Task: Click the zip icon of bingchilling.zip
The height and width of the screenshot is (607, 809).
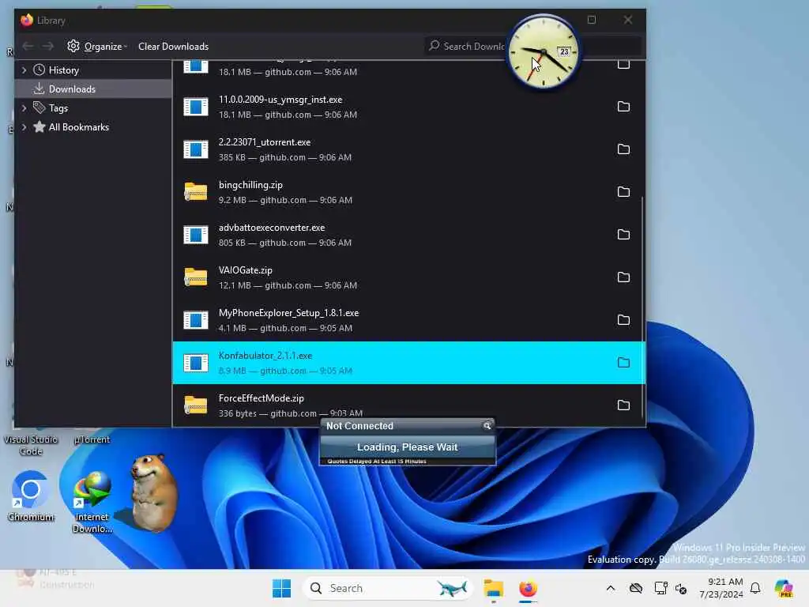Action: point(196,192)
